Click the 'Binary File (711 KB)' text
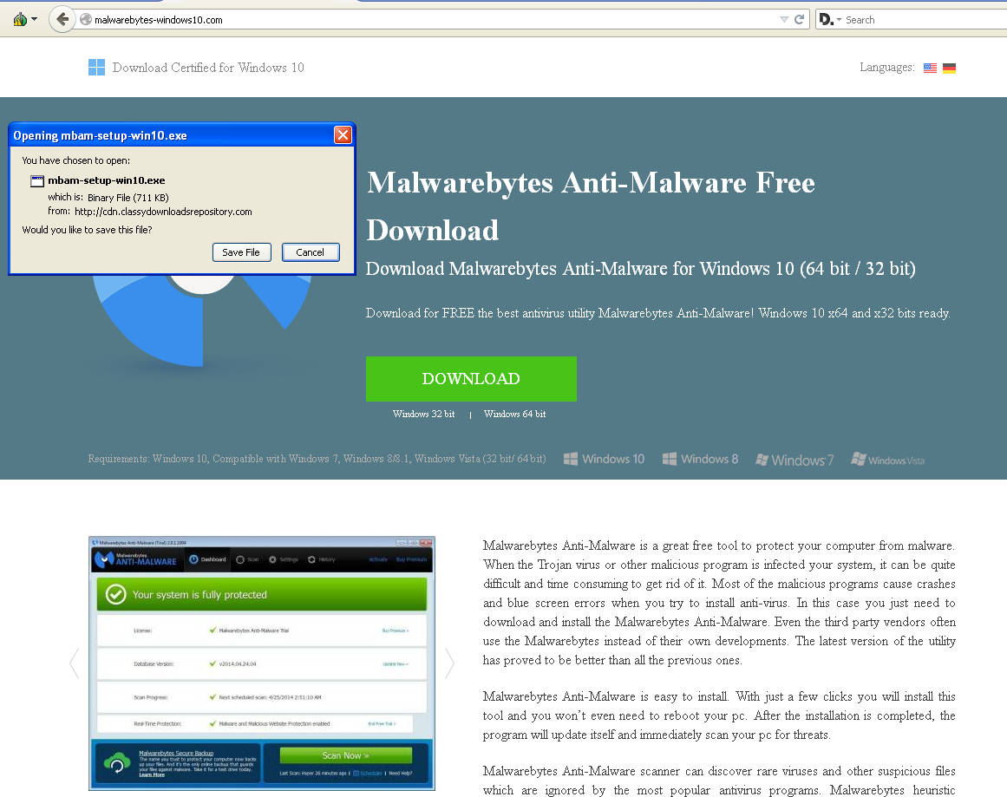The image size is (1007, 797). click(x=128, y=197)
